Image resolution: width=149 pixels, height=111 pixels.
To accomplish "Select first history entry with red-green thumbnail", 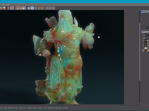I will click(x=146, y=41).
